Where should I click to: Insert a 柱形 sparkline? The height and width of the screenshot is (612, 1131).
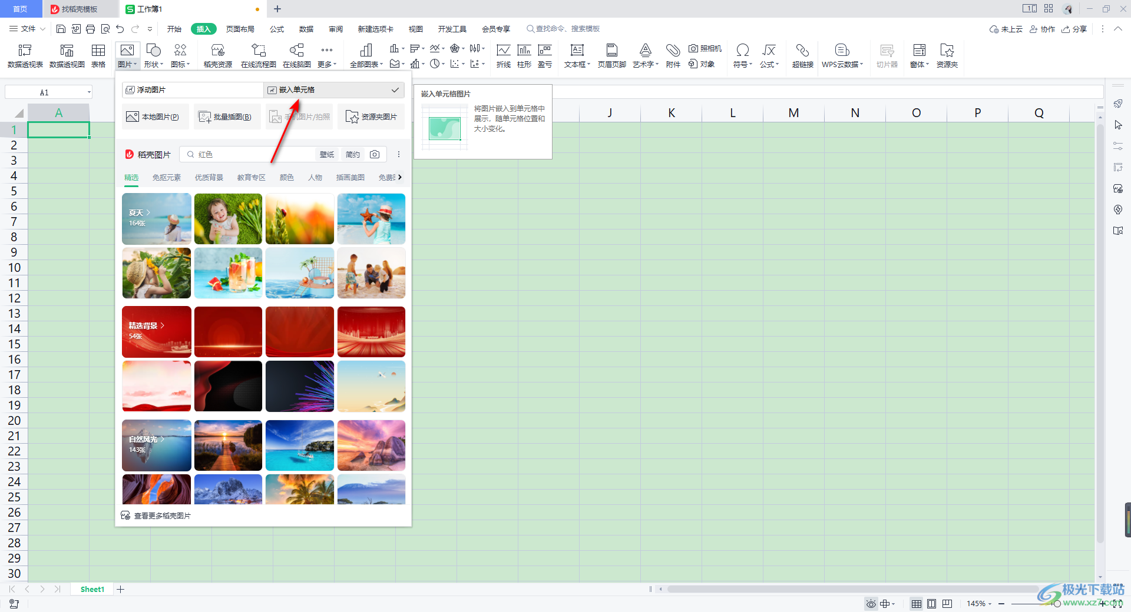pyautogui.click(x=524, y=56)
